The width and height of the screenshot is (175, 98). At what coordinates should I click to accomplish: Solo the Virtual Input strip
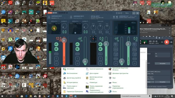pyautogui.click(x=100, y=59)
